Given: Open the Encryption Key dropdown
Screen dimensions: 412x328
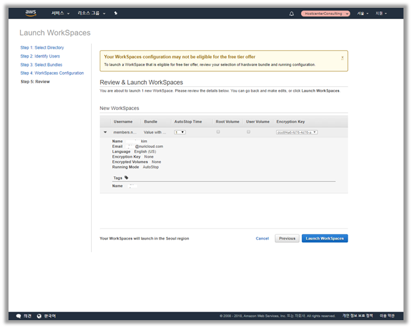Looking at the screenshot, I should (297, 132).
